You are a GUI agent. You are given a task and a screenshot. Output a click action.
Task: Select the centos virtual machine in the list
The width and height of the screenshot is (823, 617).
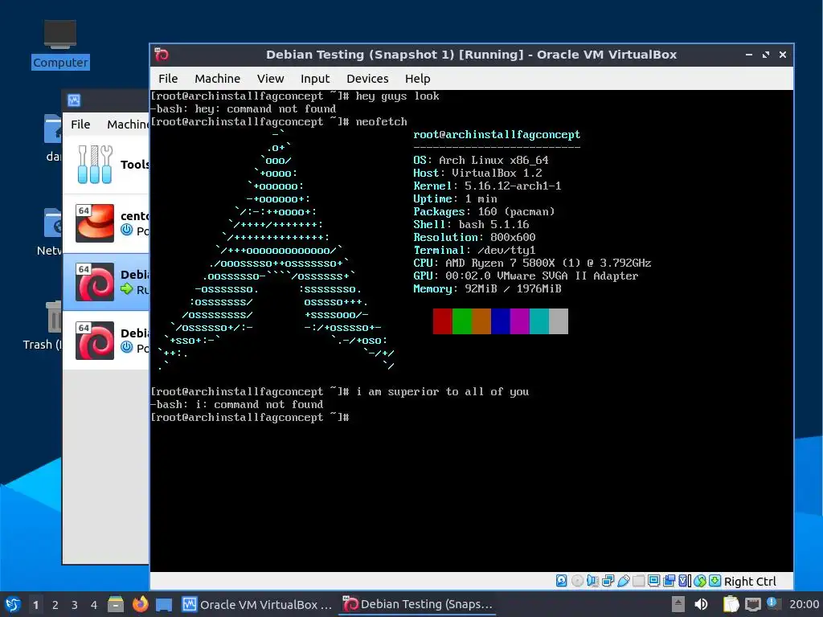106,223
